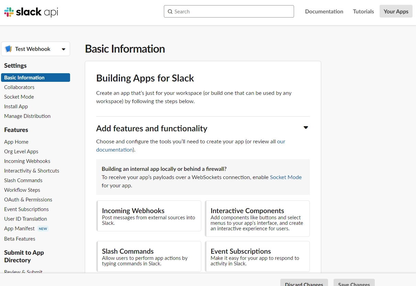Click the Slack API logo
The image size is (416, 286).
[31, 12]
